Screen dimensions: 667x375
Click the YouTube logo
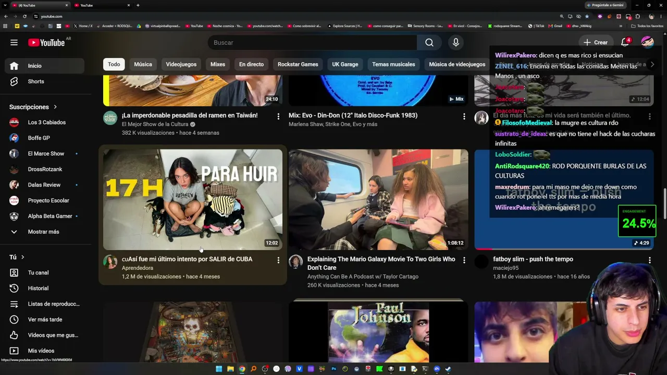[x=46, y=43]
